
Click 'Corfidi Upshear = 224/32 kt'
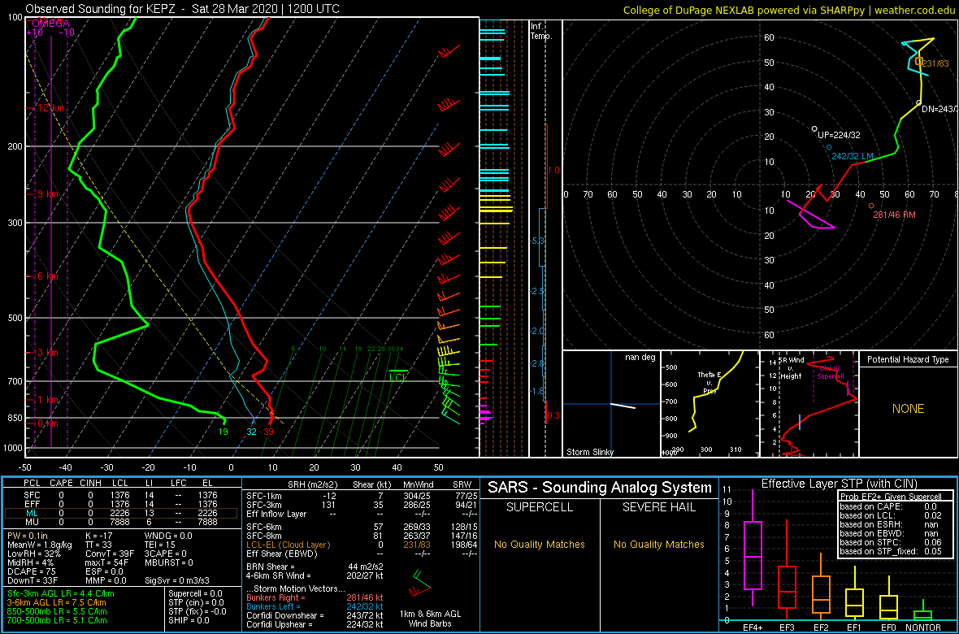(x=315, y=624)
